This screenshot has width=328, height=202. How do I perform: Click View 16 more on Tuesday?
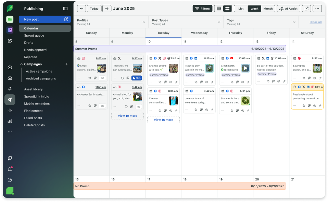(163, 120)
